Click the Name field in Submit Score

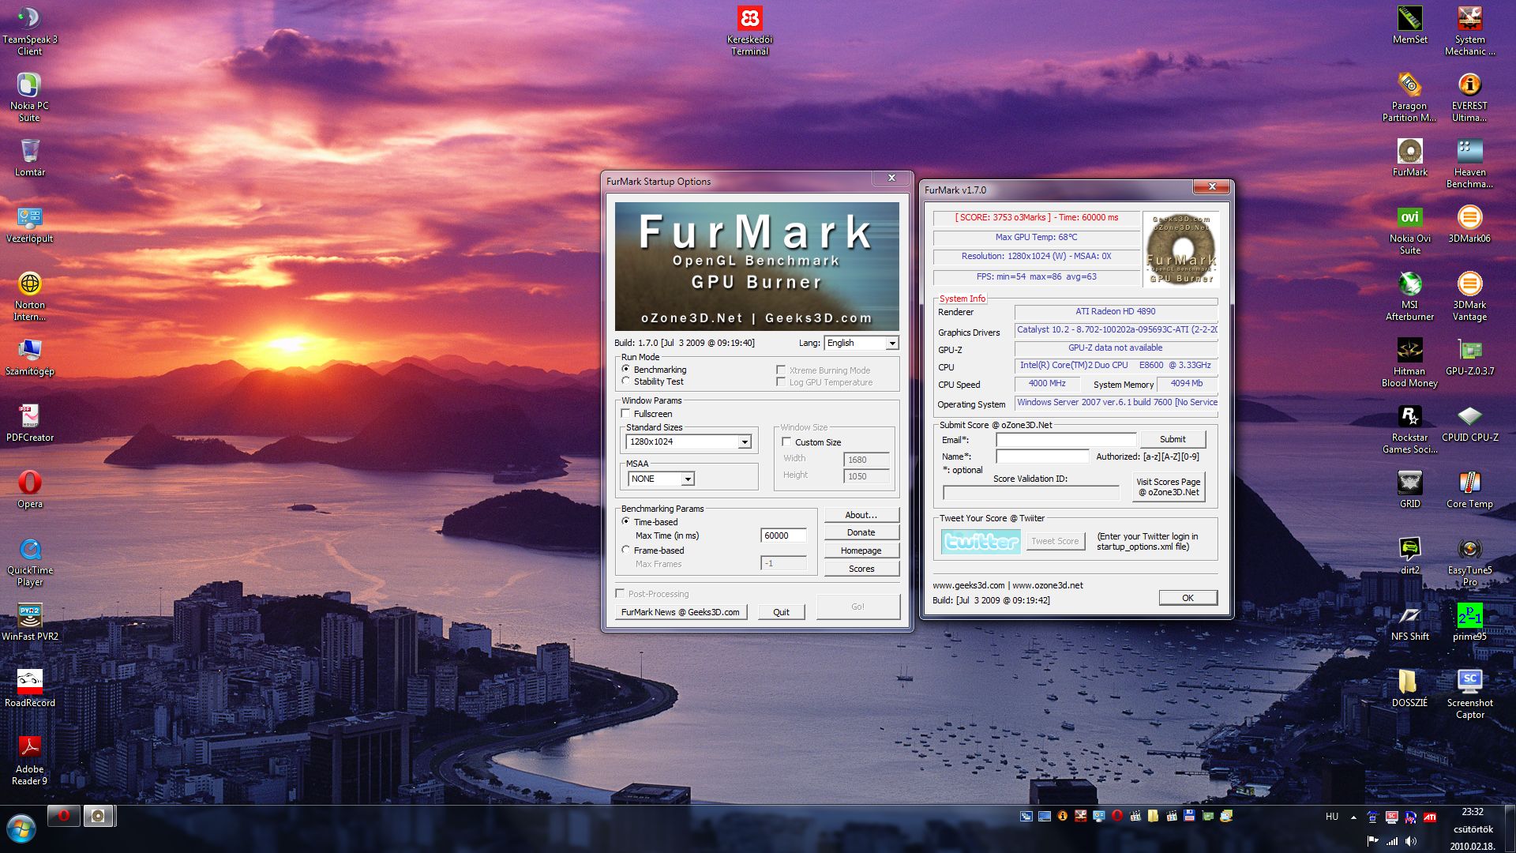point(1041,457)
